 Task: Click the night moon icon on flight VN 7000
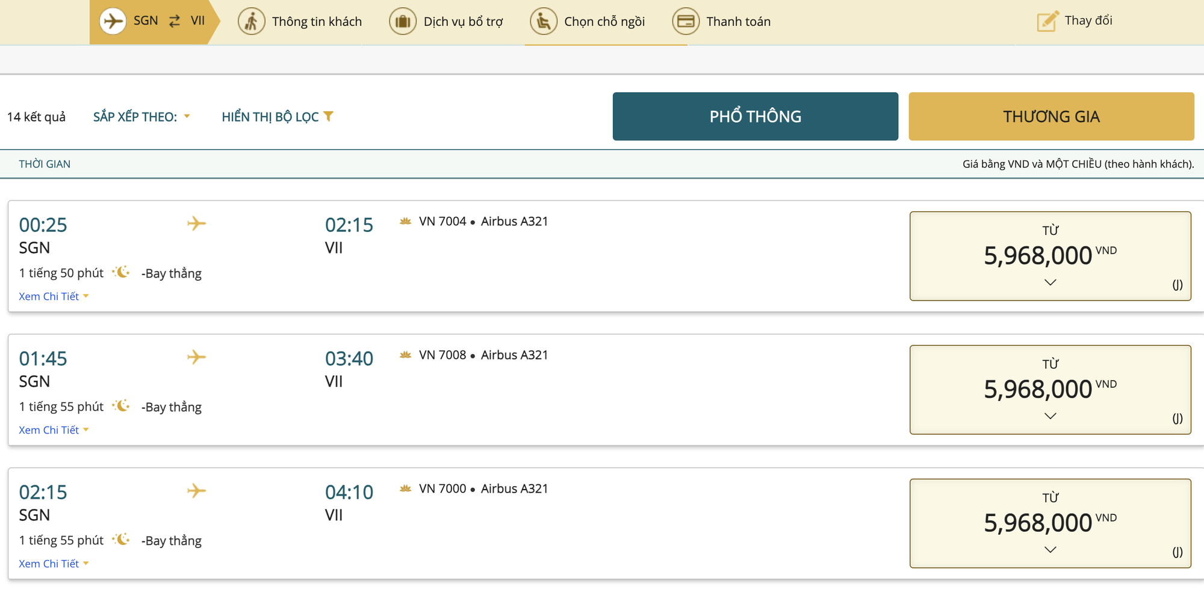point(122,540)
